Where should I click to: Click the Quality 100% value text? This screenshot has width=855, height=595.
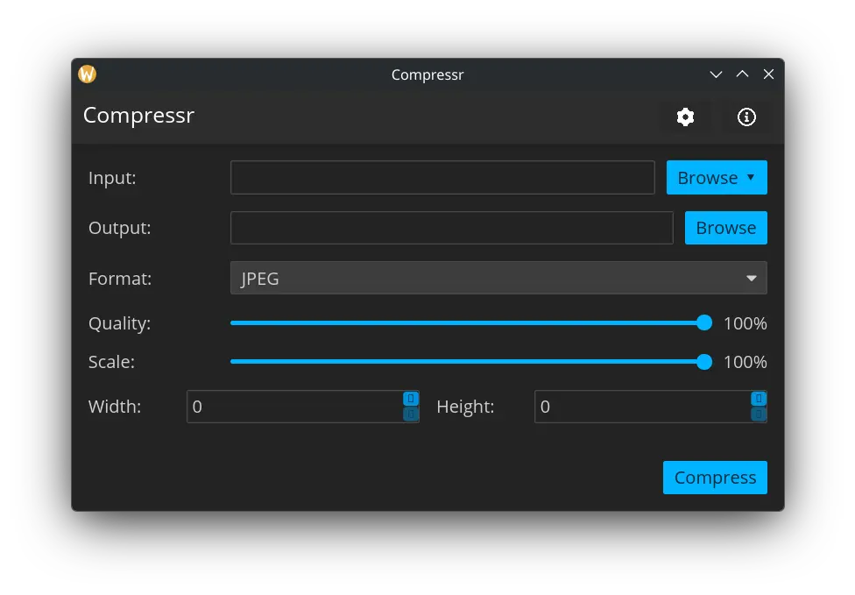click(745, 323)
